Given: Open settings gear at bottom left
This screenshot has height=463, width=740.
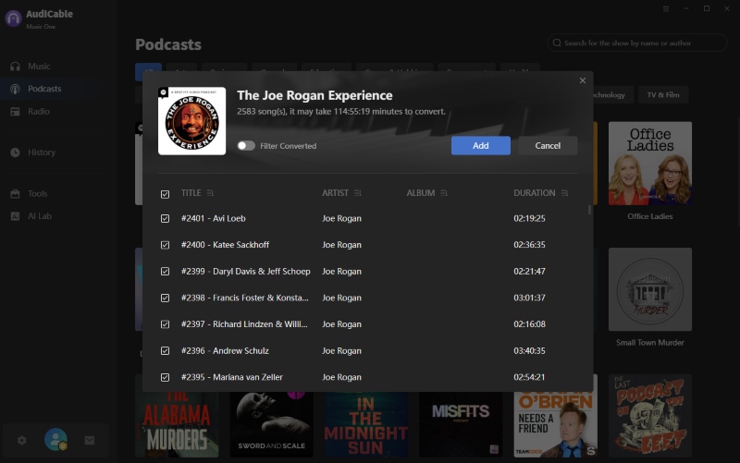Looking at the screenshot, I should point(21,441).
